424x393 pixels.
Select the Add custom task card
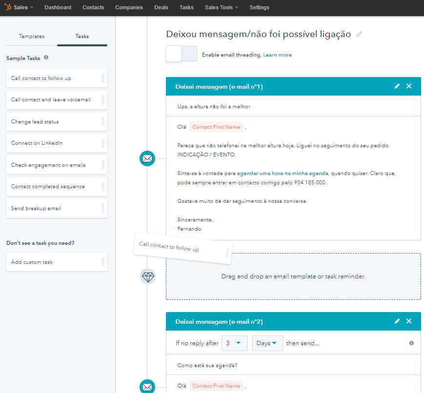(x=57, y=262)
